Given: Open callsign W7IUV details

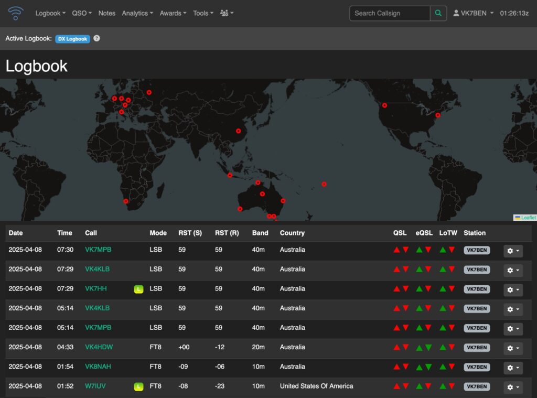Looking at the screenshot, I should 95,386.
